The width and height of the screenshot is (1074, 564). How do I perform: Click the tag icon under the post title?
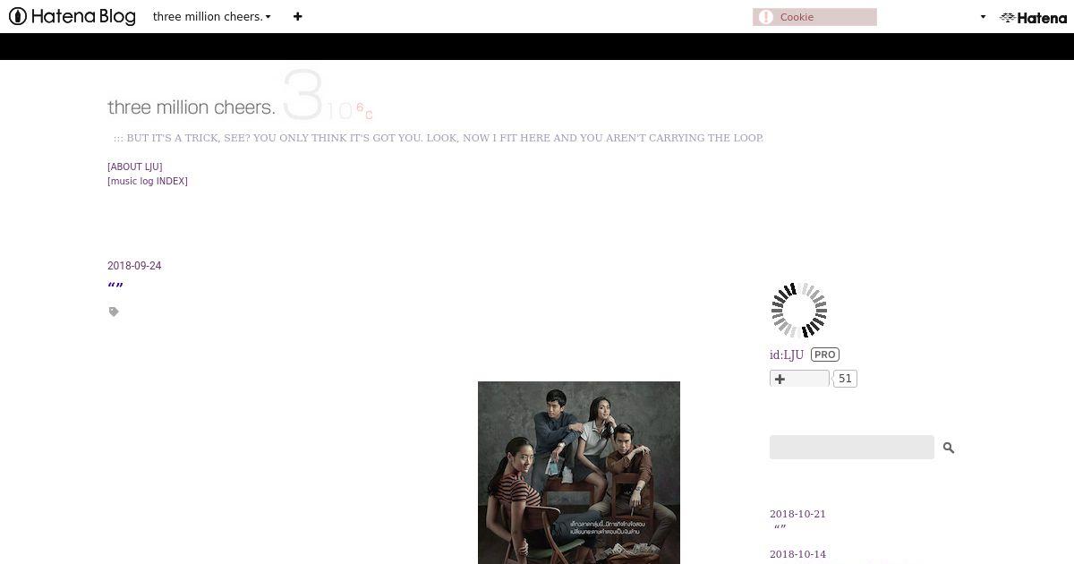114,312
